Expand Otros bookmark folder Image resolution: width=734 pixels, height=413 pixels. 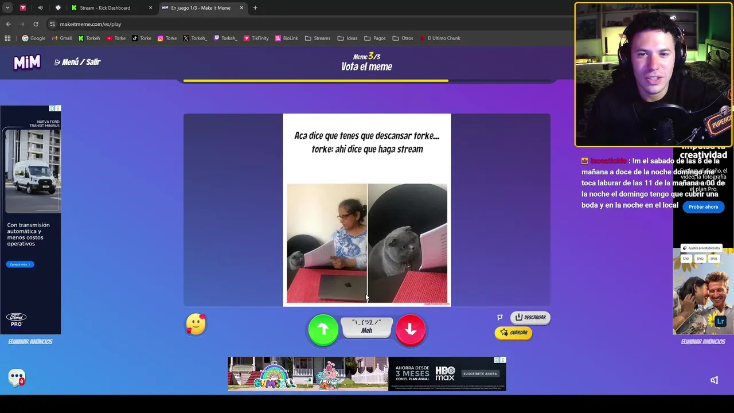(403, 38)
